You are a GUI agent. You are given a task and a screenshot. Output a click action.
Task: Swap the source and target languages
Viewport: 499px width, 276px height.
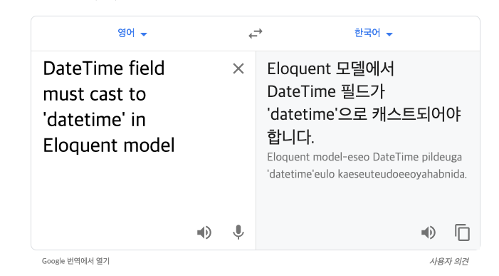click(x=256, y=34)
